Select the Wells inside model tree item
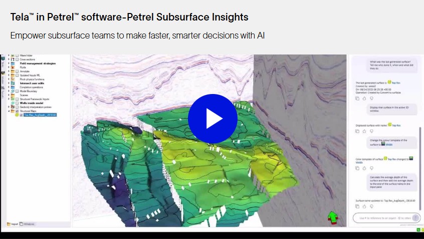 click(32, 103)
